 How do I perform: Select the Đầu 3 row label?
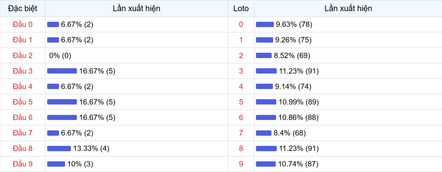(x=22, y=71)
